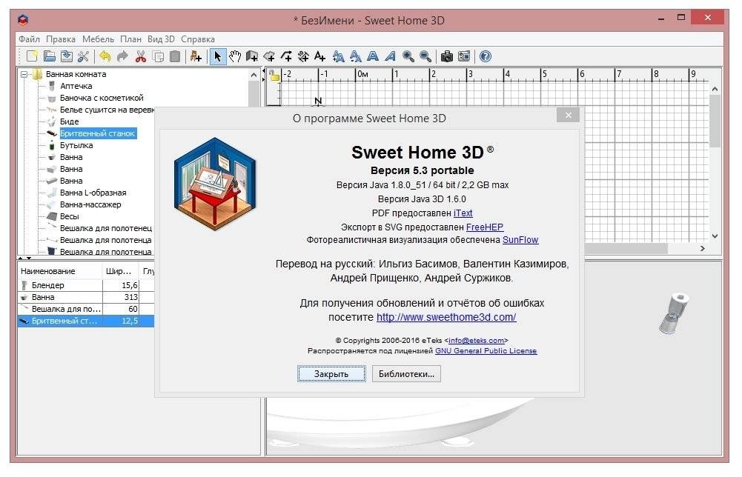Click the blender model in 3D view
Screen dimensions: 742x477
click(x=674, y=313)
